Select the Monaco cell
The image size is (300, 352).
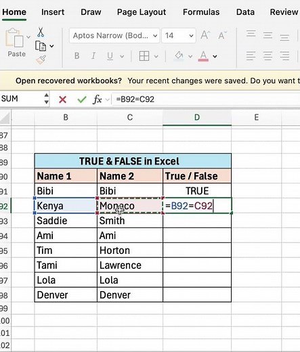point(130,206)
